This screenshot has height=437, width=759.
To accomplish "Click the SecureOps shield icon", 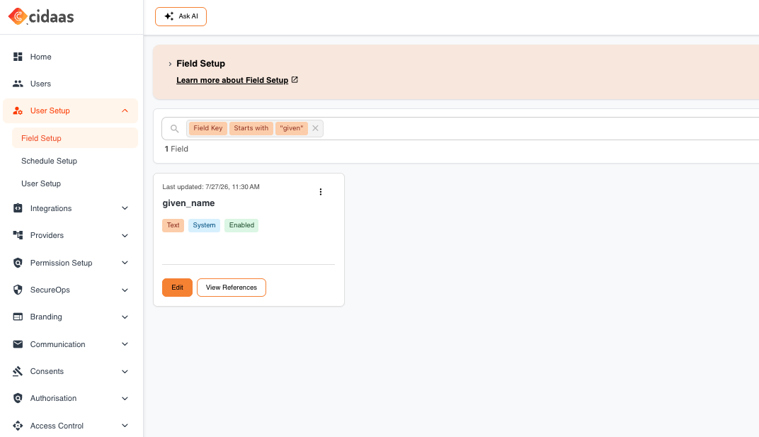I will (18, 290).
